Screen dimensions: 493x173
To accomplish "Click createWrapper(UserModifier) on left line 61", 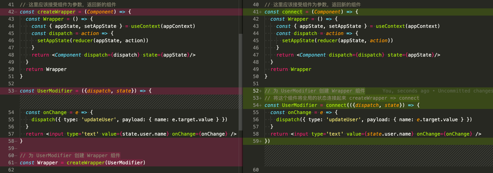I will [x=106, y=163].
